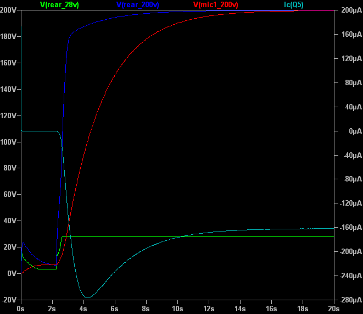Image resolution: width=363 pixels, height=314 pixels.
Task: Click the 18s time axis label
Action: (303, 309)
